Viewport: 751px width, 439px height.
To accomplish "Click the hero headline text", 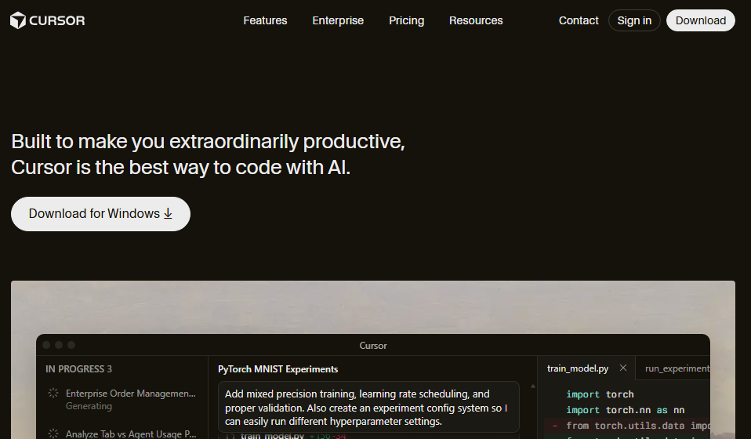I will click(208, 154).
